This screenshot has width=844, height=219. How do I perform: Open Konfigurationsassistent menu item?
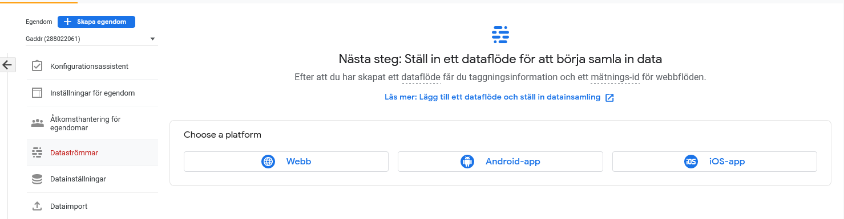[92, 66]
